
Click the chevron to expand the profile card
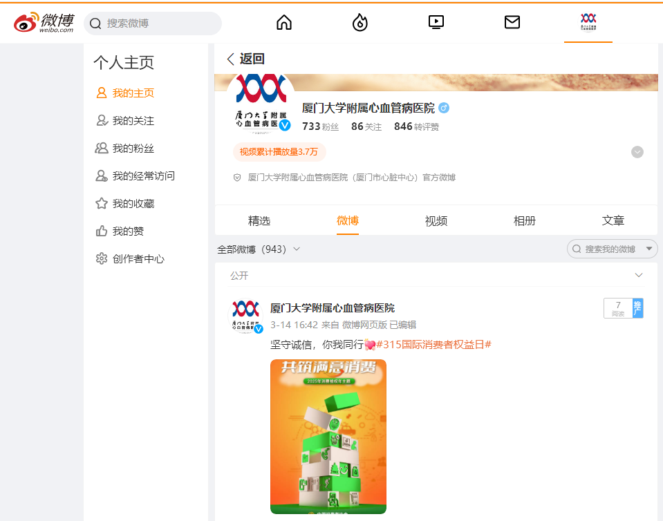[637, 151]
